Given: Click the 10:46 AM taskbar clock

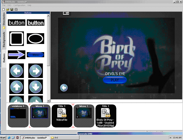Looking at the screenshot, I should [177, 138].
